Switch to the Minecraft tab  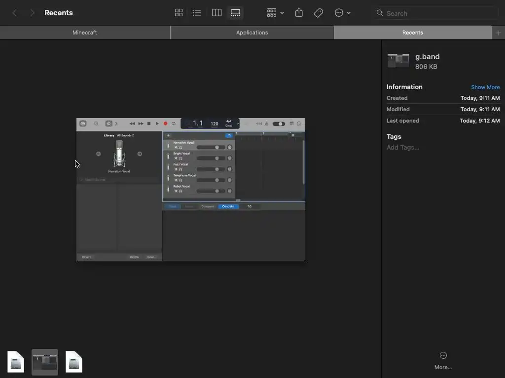coord(85,32)
